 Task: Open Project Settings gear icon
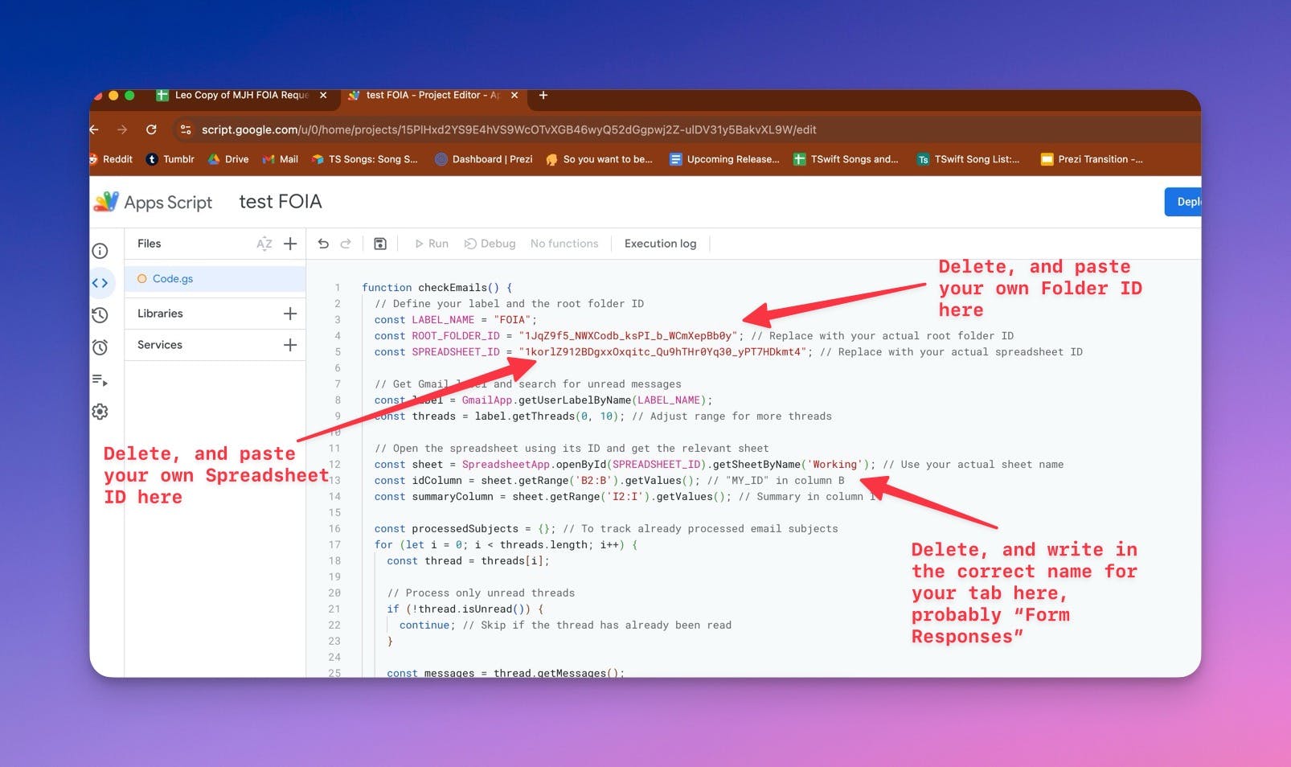pos(100,412)
